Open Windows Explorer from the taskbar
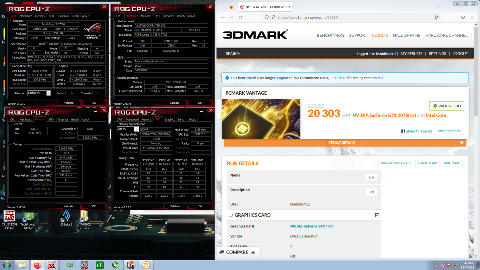 point(22,265)
